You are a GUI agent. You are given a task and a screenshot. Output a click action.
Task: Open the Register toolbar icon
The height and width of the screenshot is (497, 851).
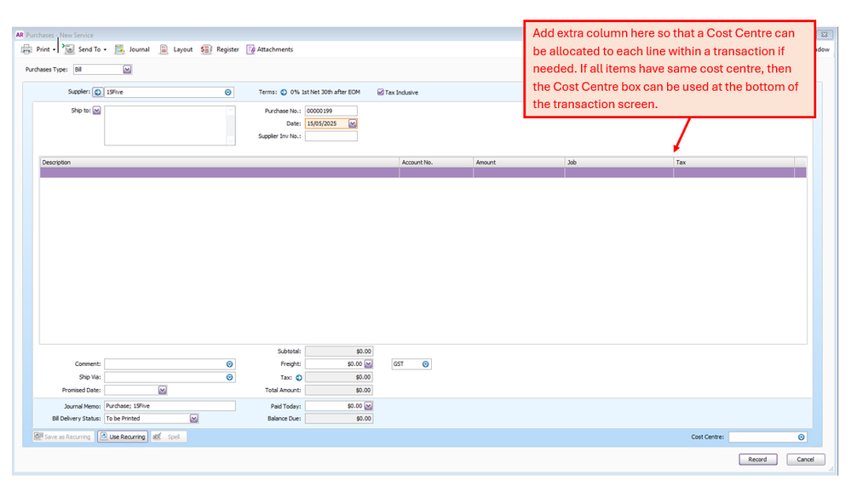pyautogui.click(x=206, y=49)
